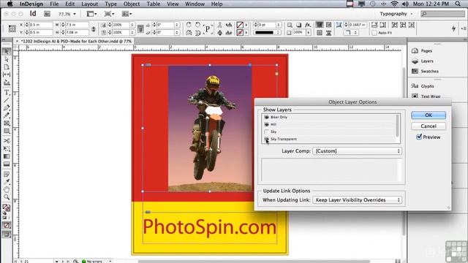This screenshot has height=263, width=468.
Task: Select the Rectangle Frame tool
Action: 7,123
